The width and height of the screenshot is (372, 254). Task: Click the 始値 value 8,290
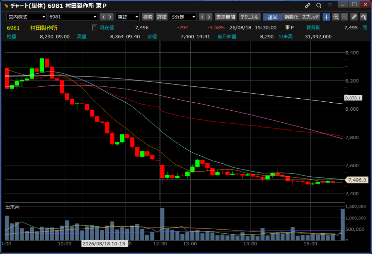(x=46, y=37)
